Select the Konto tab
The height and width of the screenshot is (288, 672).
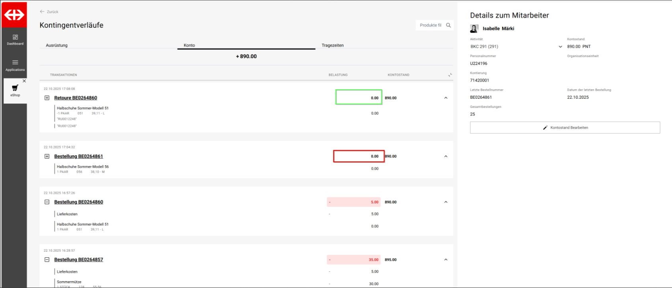189,45
